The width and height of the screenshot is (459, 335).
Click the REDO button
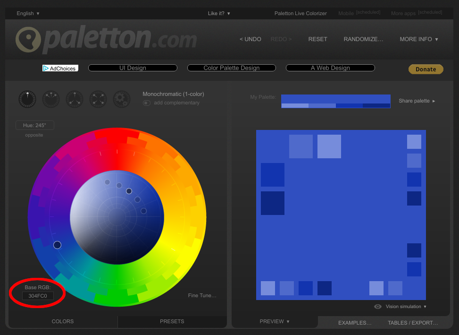point(281,39)
